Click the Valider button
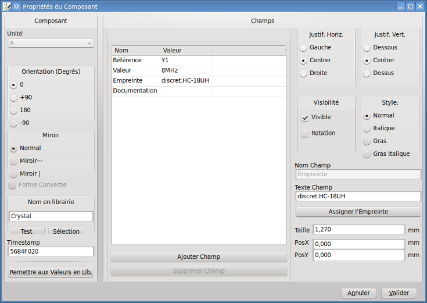 coord(399,293)
